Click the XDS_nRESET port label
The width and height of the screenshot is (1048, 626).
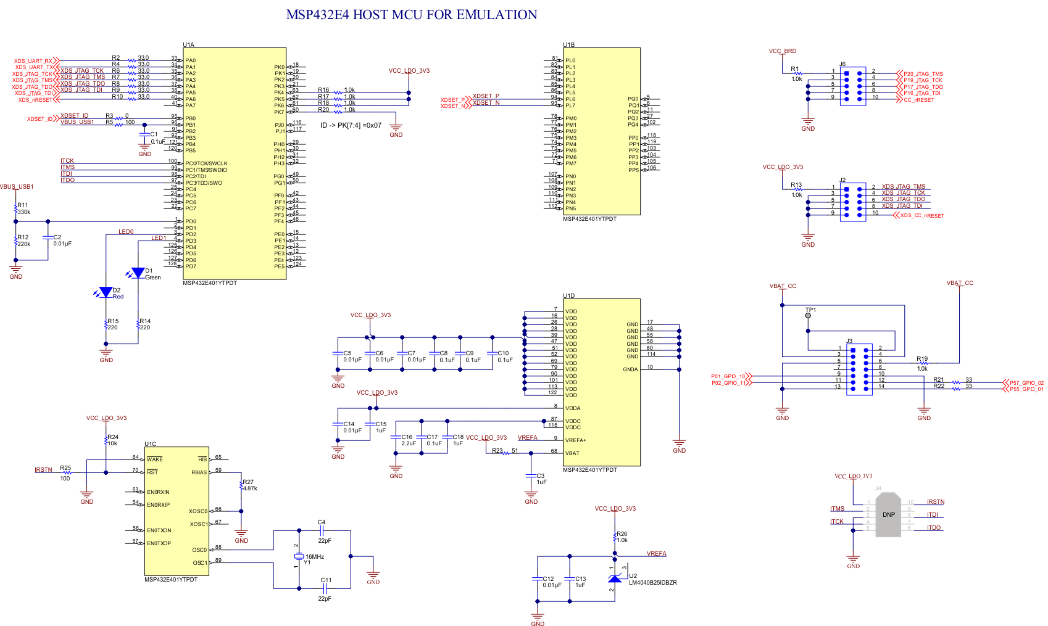(x=35, y=100)
